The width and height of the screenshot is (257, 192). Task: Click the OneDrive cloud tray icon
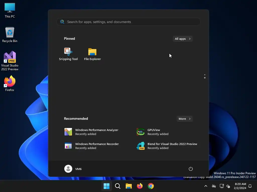point(214,186)
